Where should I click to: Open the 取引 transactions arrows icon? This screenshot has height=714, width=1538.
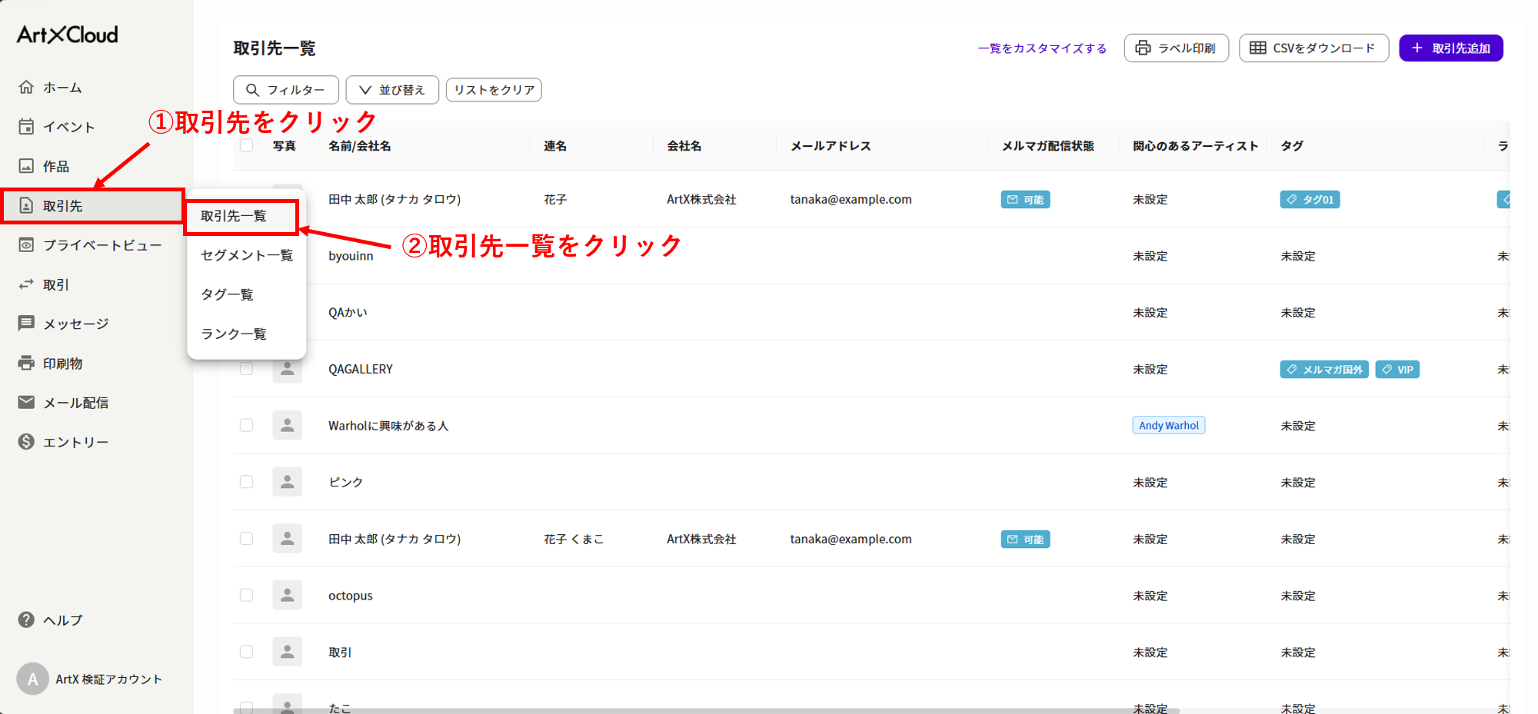26,284
